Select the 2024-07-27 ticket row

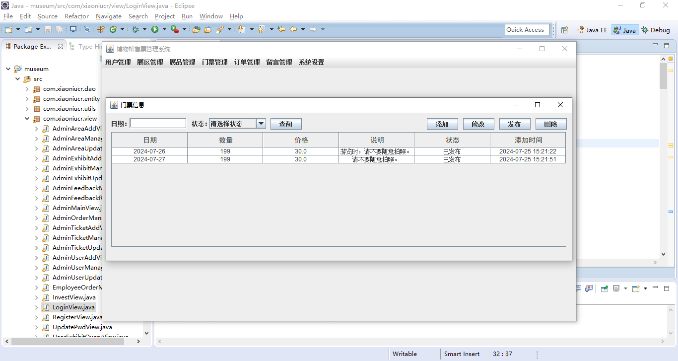(x=339, y=159)
